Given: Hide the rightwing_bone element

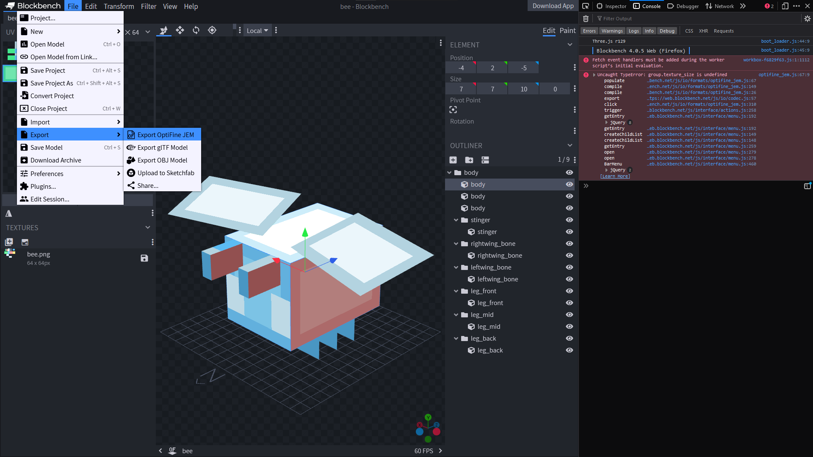Looking at the screenshot, I should (x=570, y=255).
